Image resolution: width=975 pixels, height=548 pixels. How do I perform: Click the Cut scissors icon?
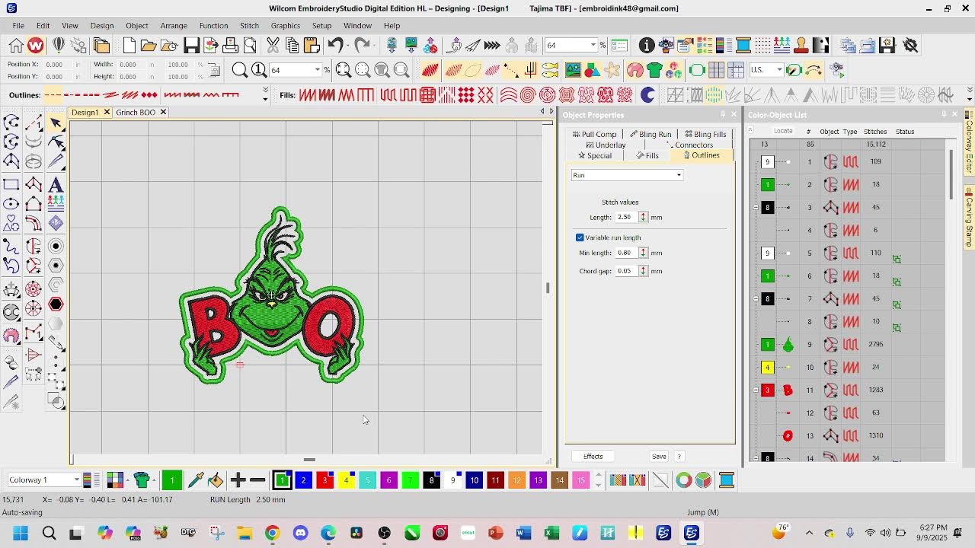coord(273,46)
